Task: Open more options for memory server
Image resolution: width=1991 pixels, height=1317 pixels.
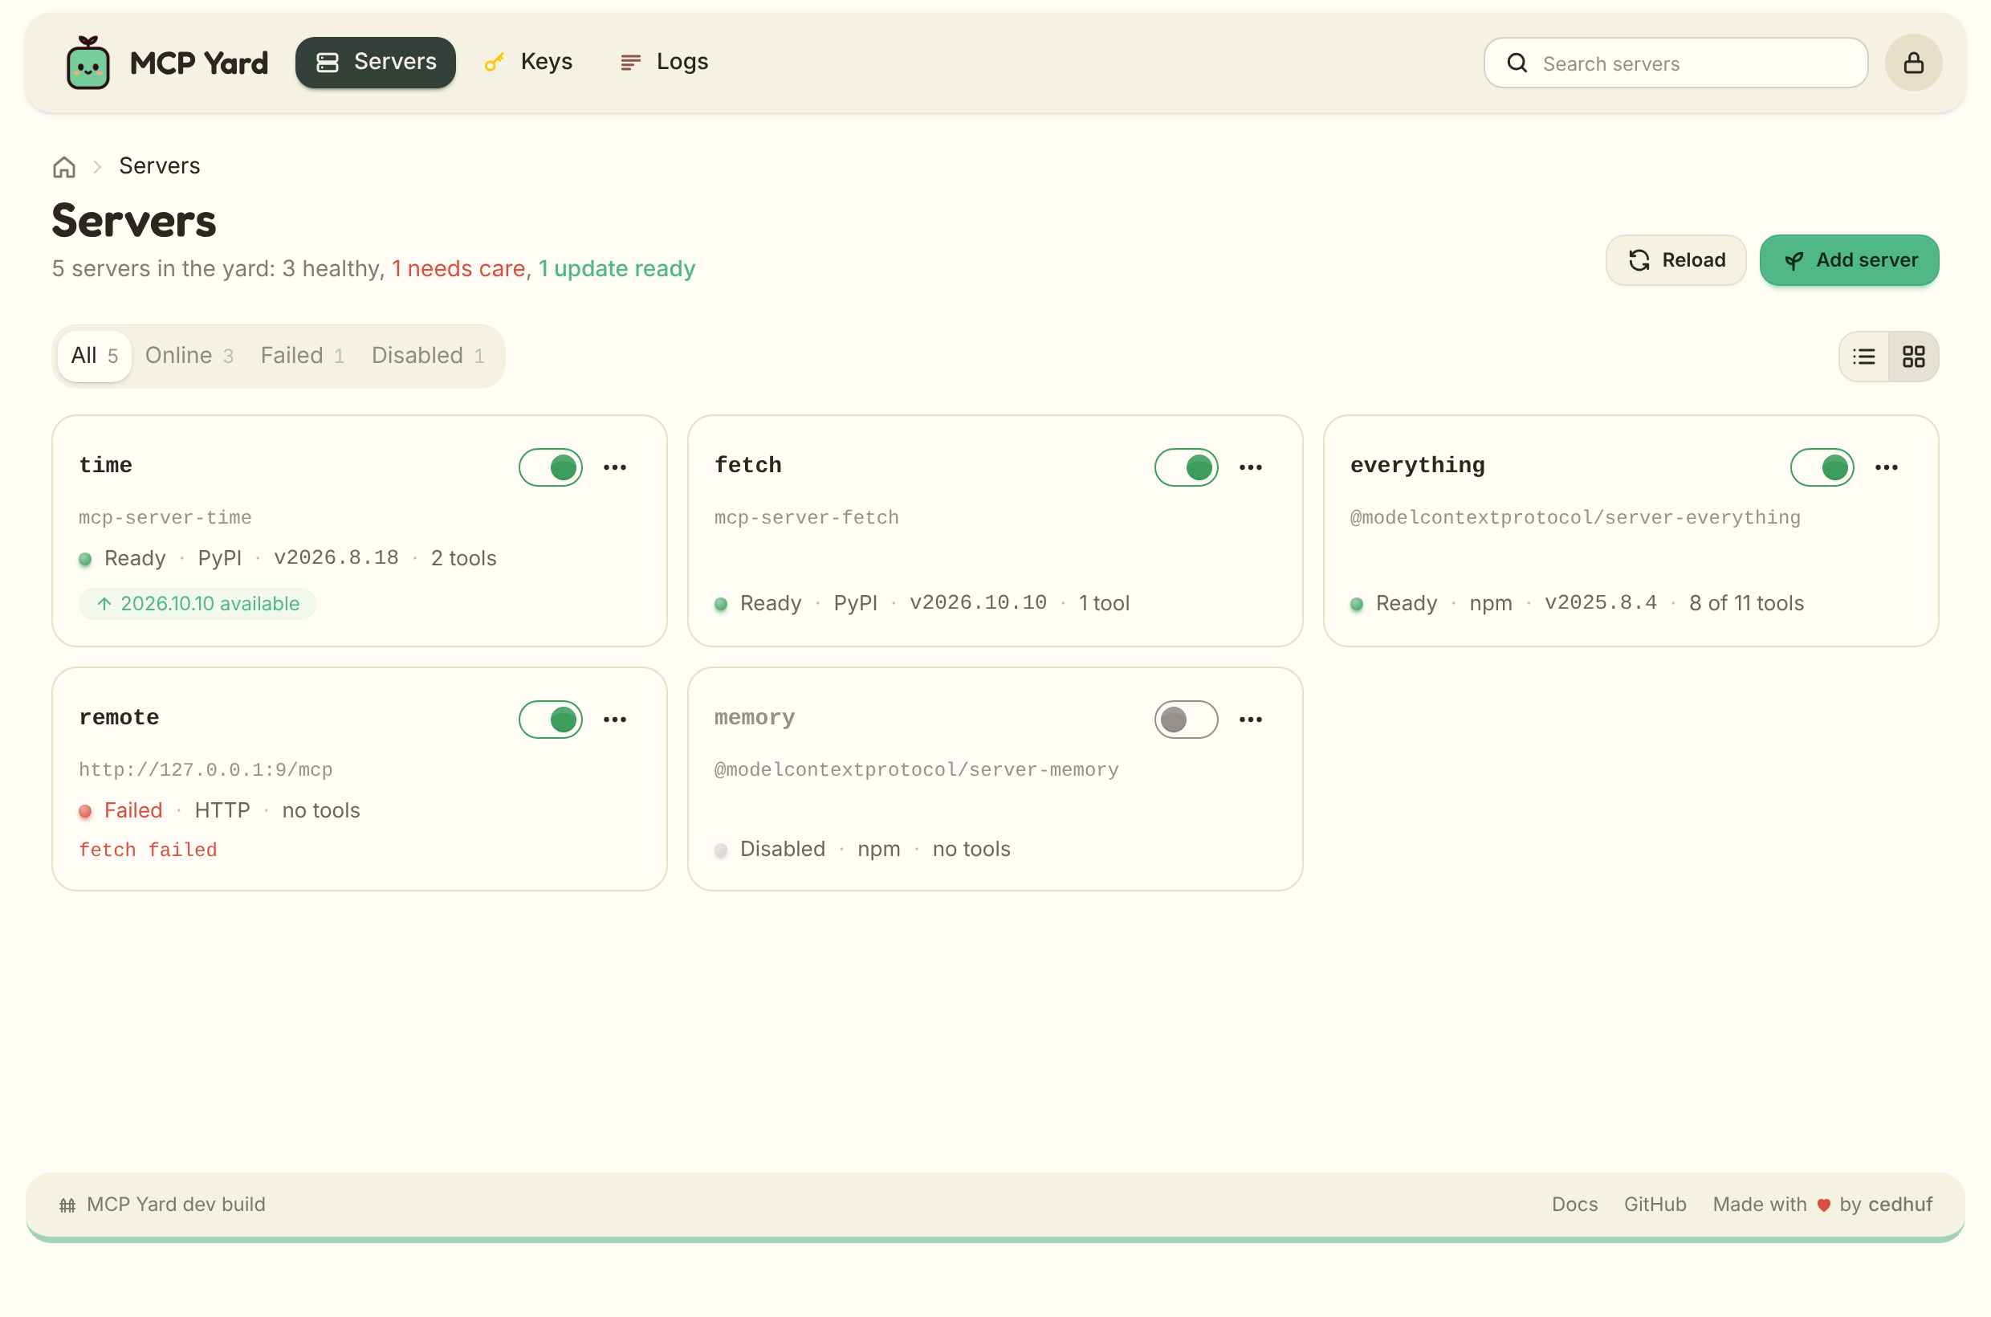Action: (1250, 719)
